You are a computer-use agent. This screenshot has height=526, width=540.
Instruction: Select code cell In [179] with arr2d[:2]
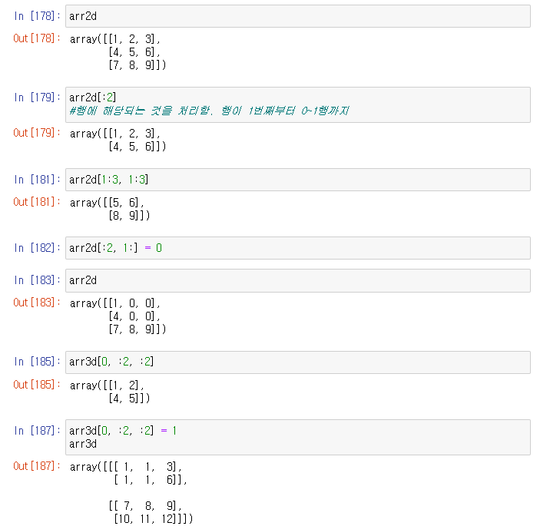pyautogui.click(x=298, y=104)
